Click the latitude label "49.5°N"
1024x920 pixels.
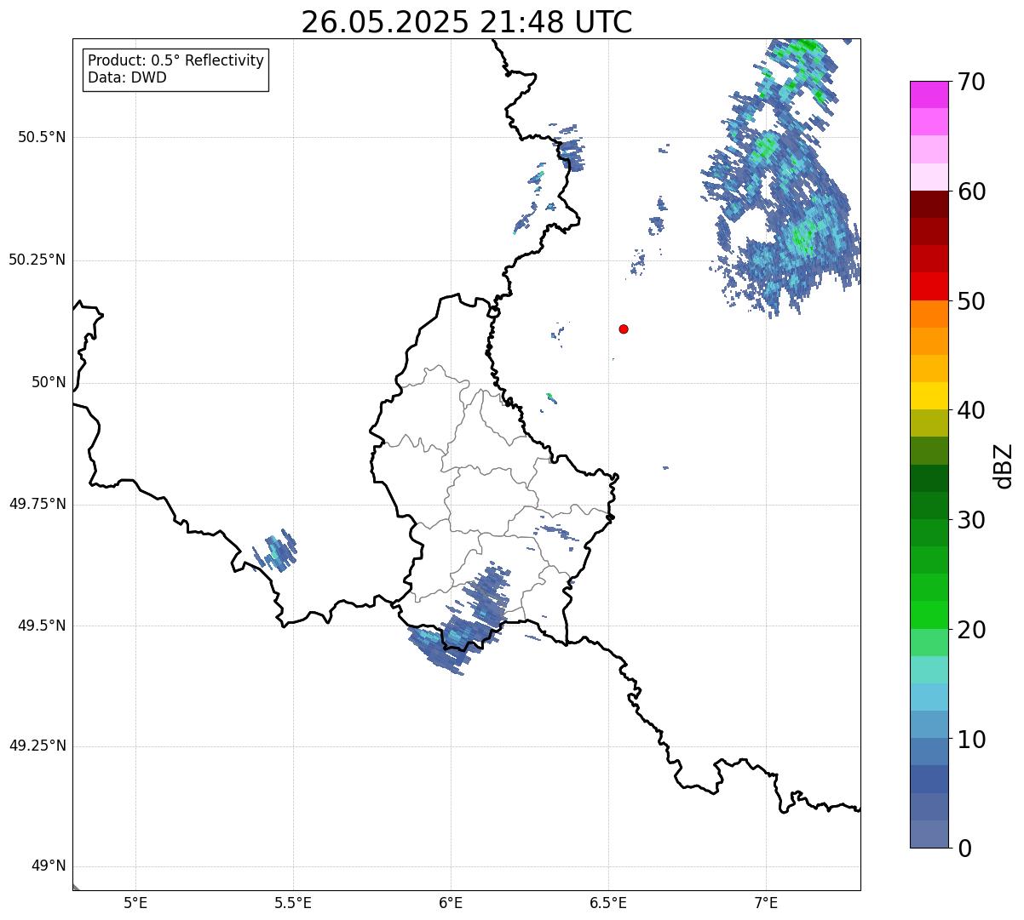pos(42,626)
